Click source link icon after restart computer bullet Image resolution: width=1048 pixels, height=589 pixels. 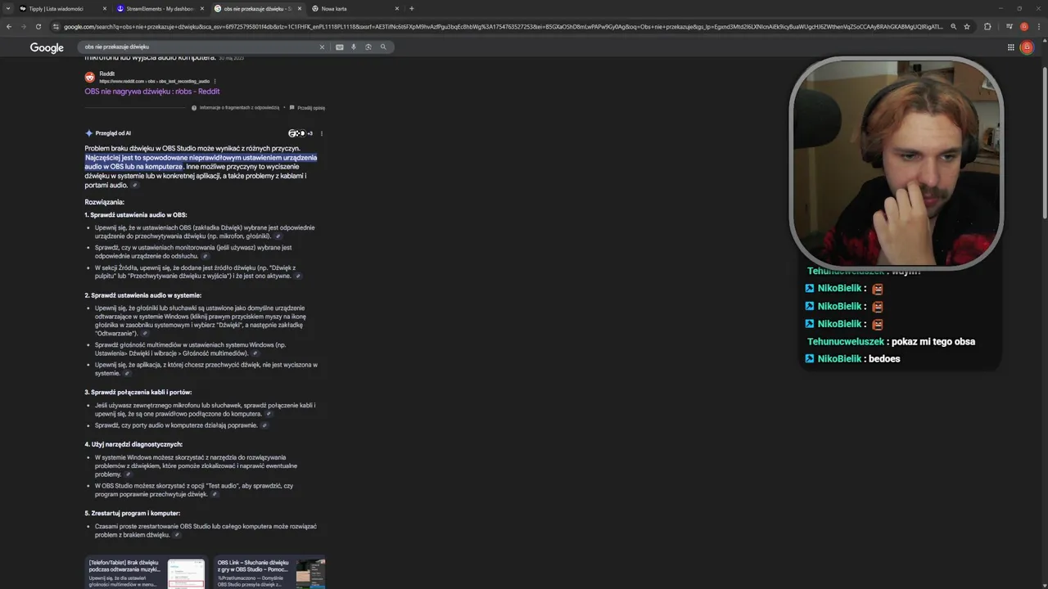(x=177, y=535)
